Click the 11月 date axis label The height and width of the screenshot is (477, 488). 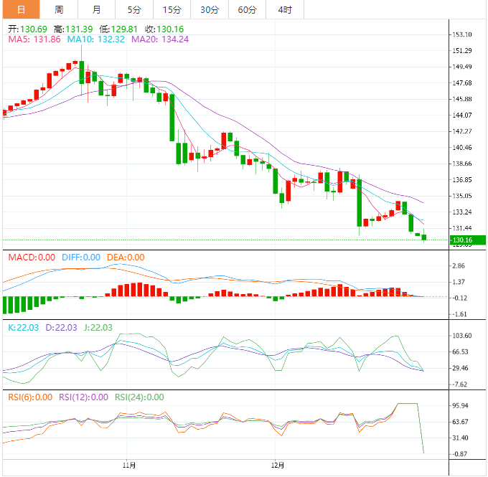point(129,466)
